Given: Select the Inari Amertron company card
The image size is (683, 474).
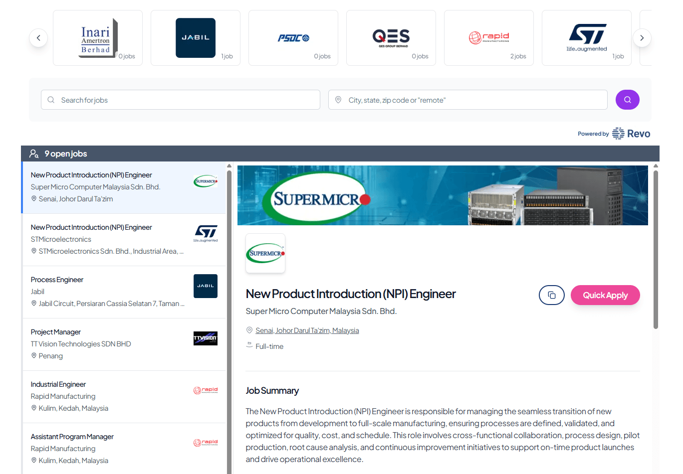Looking at the screenshot, I should tap(98, 38).
